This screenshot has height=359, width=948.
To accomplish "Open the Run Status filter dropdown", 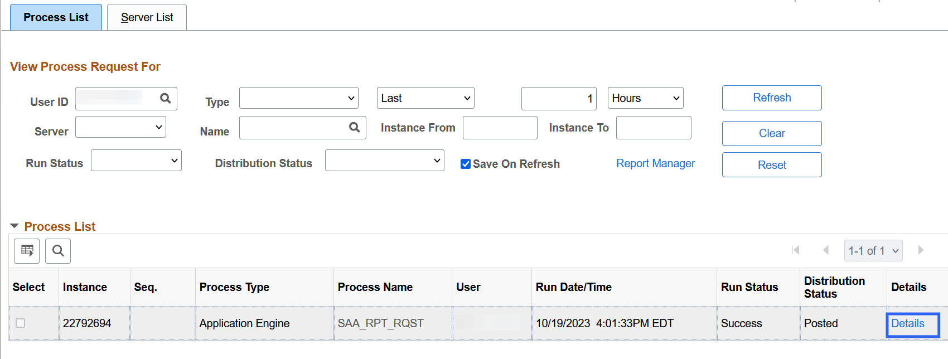I will tap(136, 161).
